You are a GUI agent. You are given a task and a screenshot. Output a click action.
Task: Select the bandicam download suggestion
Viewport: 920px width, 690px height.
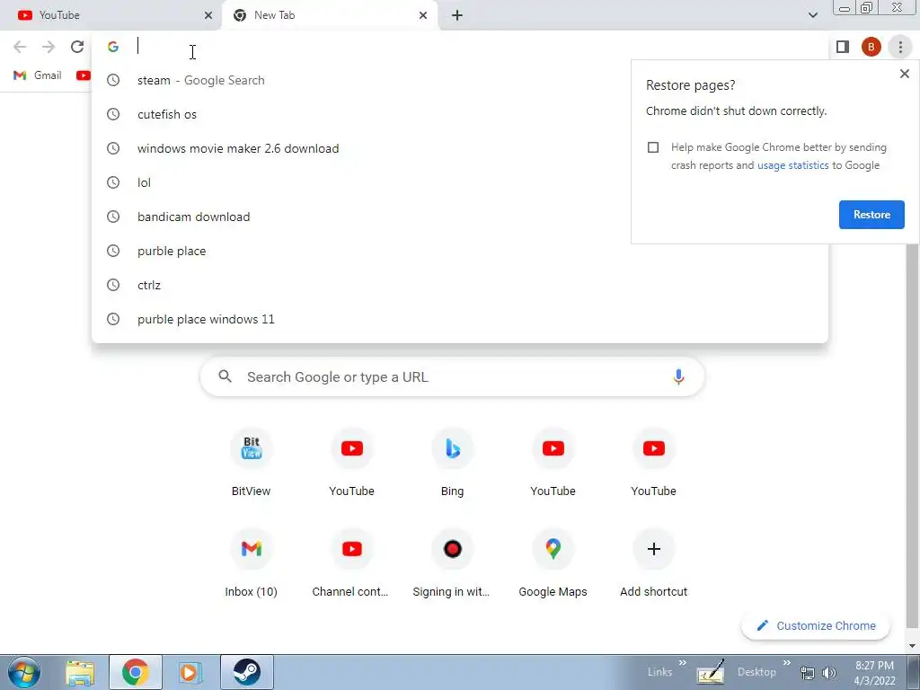coord(460,217)
